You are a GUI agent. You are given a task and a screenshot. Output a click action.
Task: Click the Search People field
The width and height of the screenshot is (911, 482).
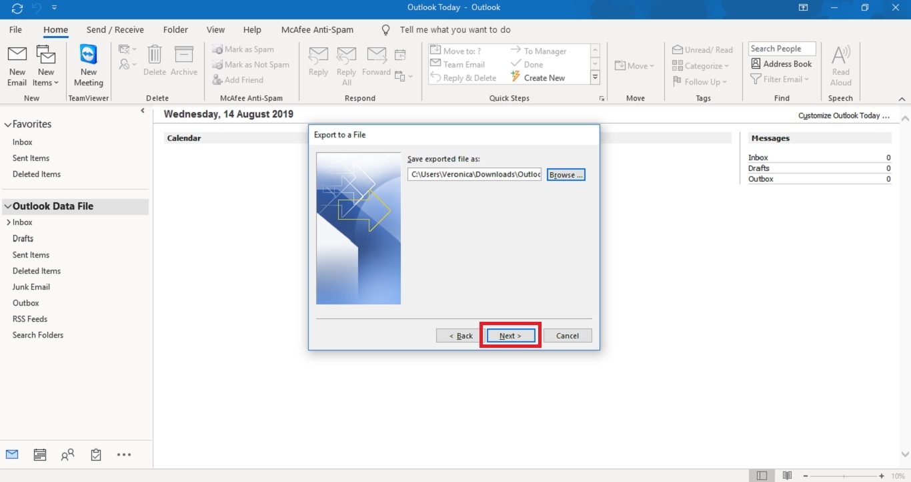pos(782,49)
